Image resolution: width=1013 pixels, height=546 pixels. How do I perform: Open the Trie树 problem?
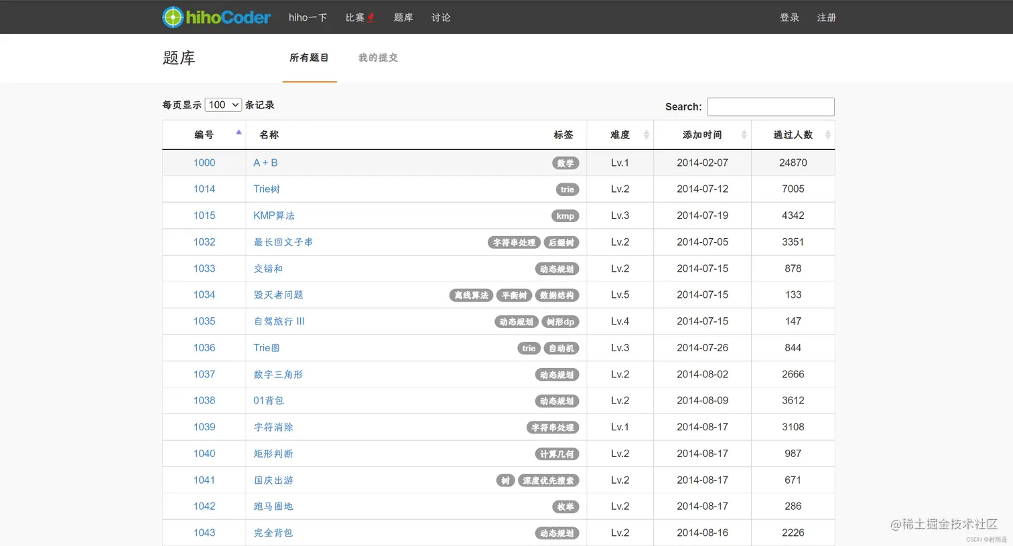[267, 189]
